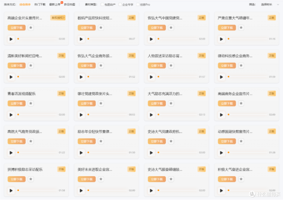This screenshot has width=283, height=200.
Task: Play the 高端商务企业宣传片 track
Action: click(x=221, y=115)
